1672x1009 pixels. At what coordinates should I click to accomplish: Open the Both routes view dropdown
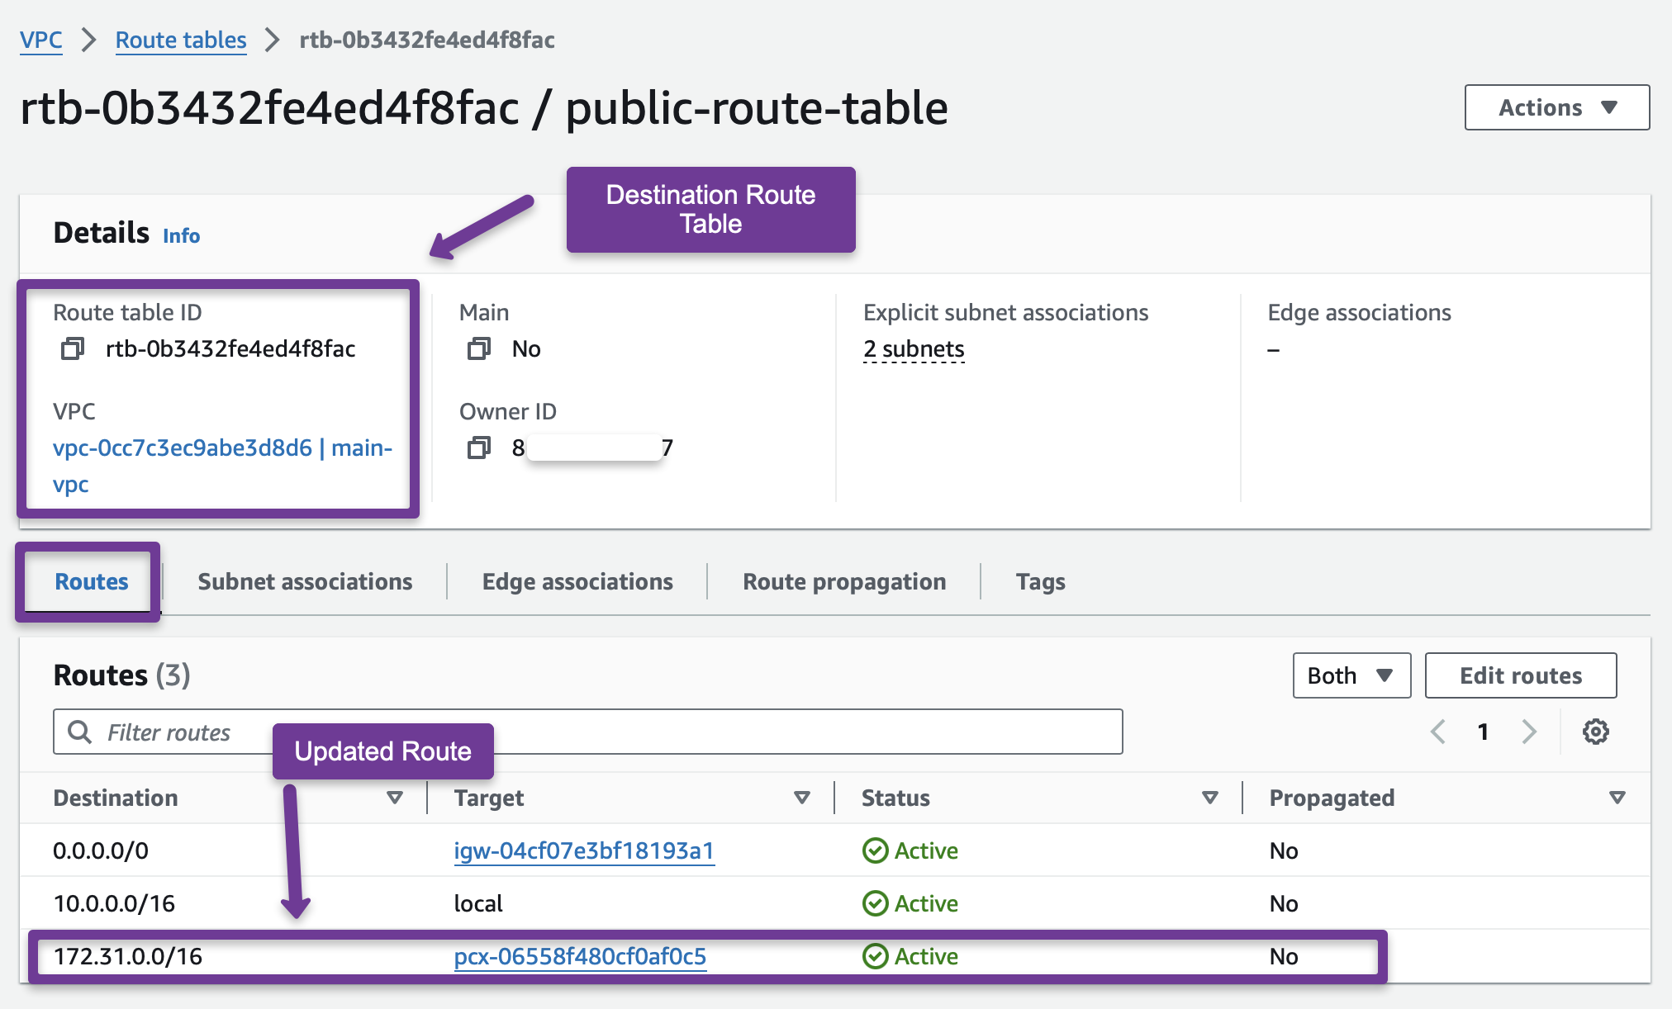pos(1350,675)
